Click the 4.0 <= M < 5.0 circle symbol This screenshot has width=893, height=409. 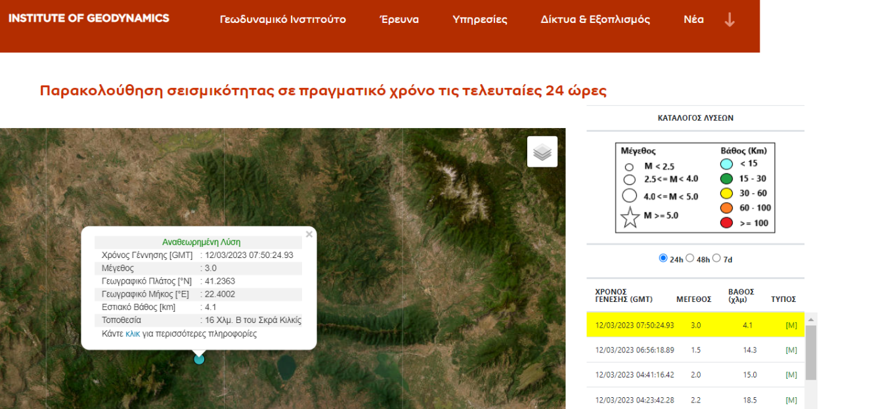[630, 195]
